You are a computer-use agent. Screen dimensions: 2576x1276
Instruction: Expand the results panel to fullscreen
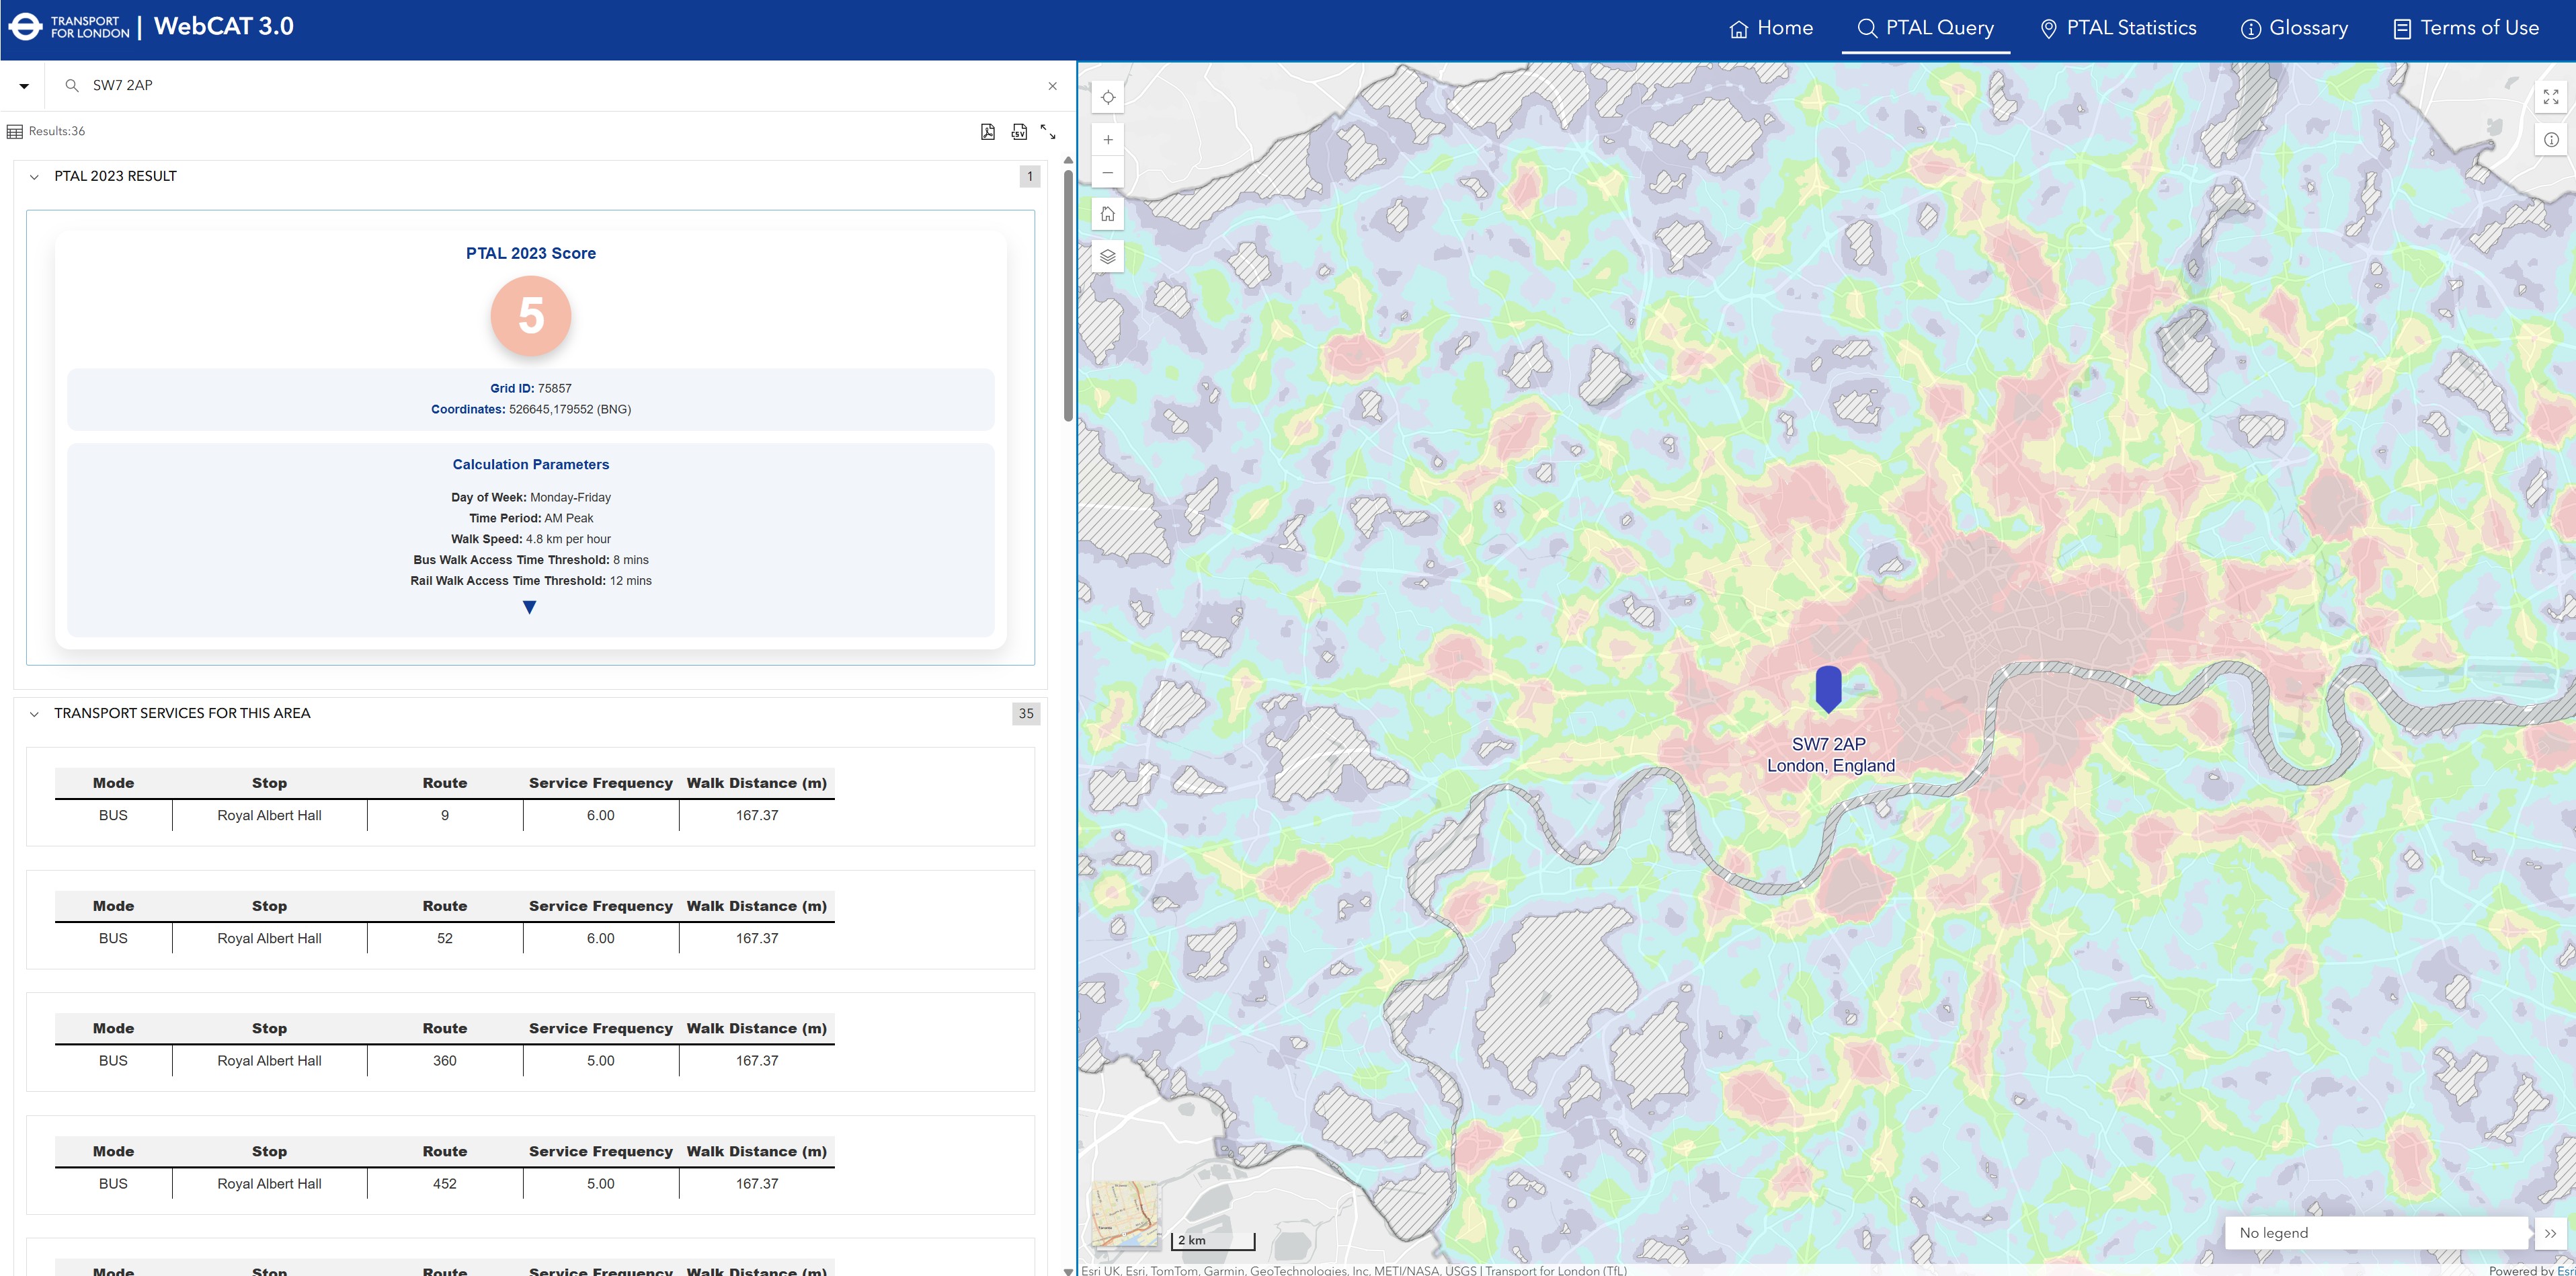click(1047, 132)
